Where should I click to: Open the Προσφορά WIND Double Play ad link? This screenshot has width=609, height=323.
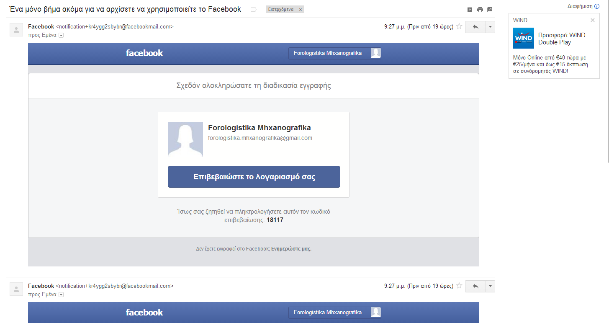pyautogui.click(x=562, y=39)
